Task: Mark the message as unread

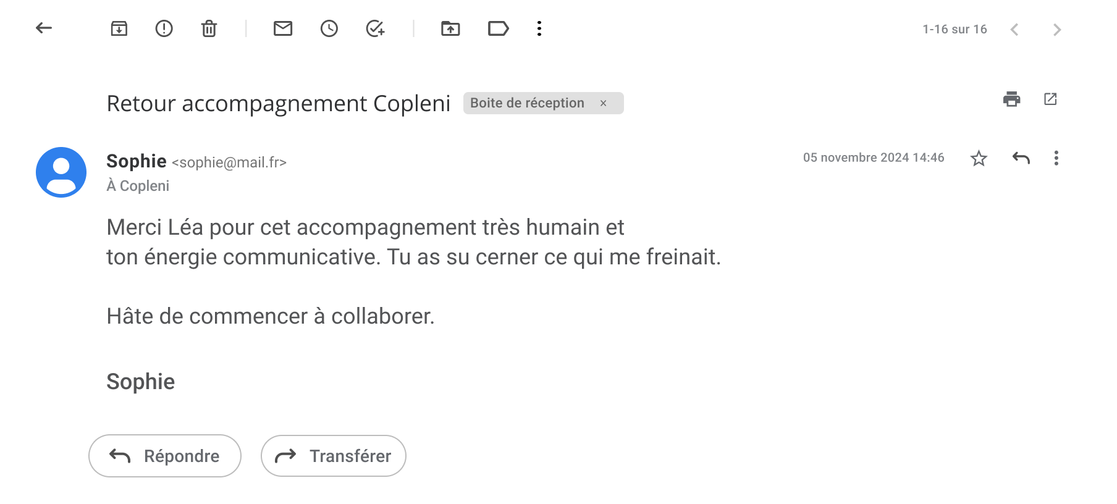Action: click(283, 28)
